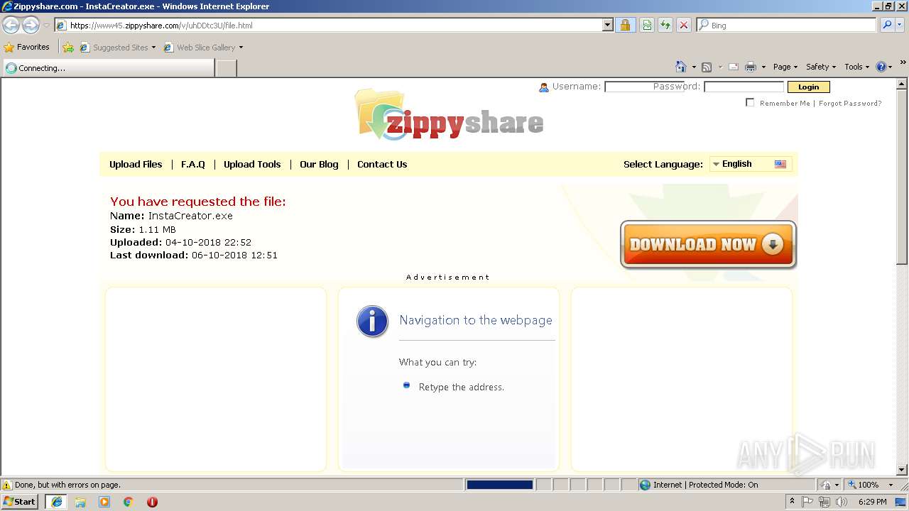This screenshot has width=909, height=511.
Task: Click the Print icon
Action: point(751,67)
